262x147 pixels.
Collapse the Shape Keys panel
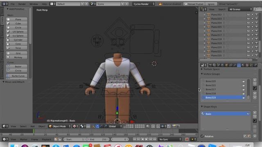click(x=202, y=107)
